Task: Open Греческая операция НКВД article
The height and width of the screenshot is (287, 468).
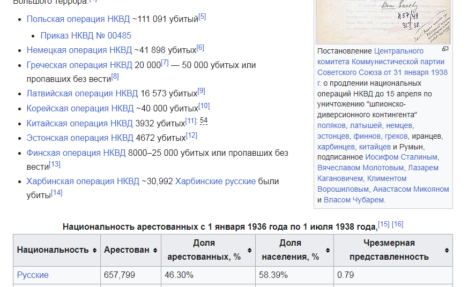Action: pos(79,65)
